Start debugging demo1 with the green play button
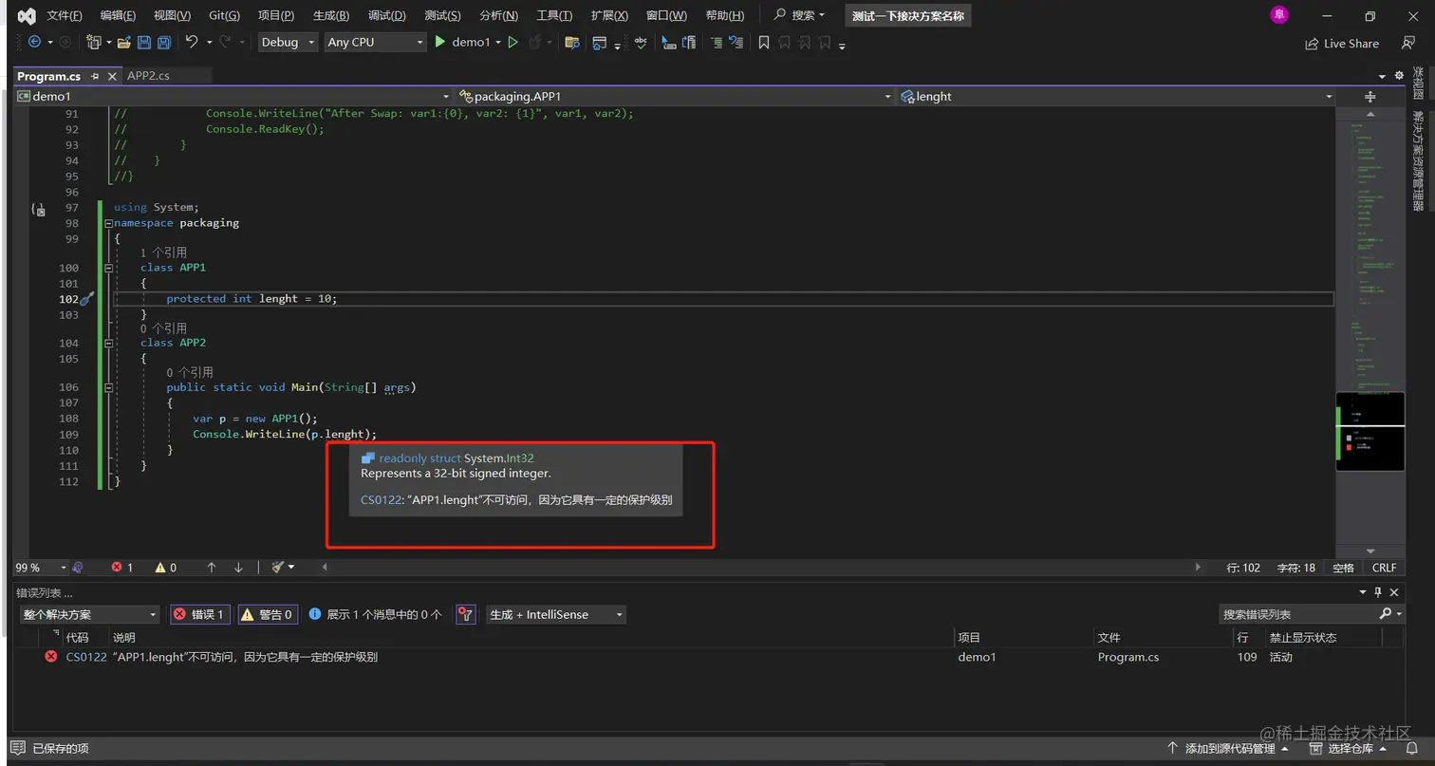The image size is (1435, 766). click(x=440, y=42)
